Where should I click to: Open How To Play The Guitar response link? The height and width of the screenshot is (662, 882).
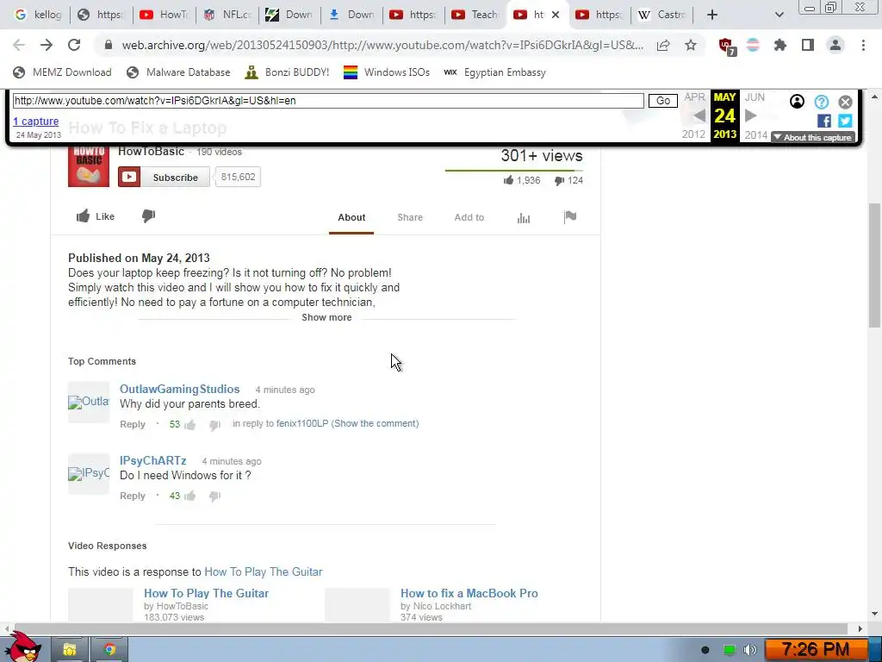point(264,572)
